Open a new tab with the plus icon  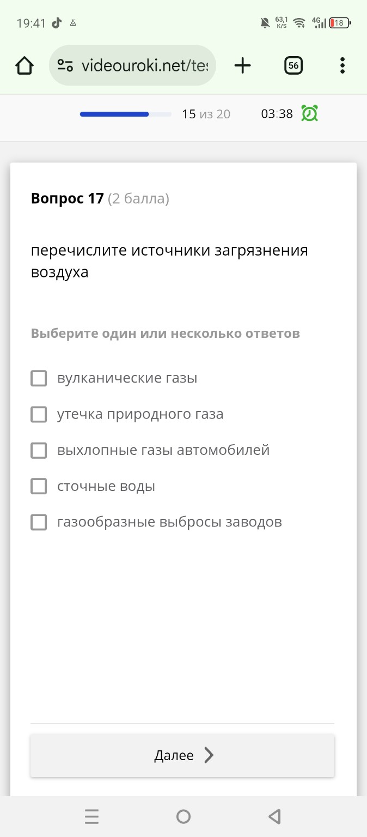coord(242,65)
